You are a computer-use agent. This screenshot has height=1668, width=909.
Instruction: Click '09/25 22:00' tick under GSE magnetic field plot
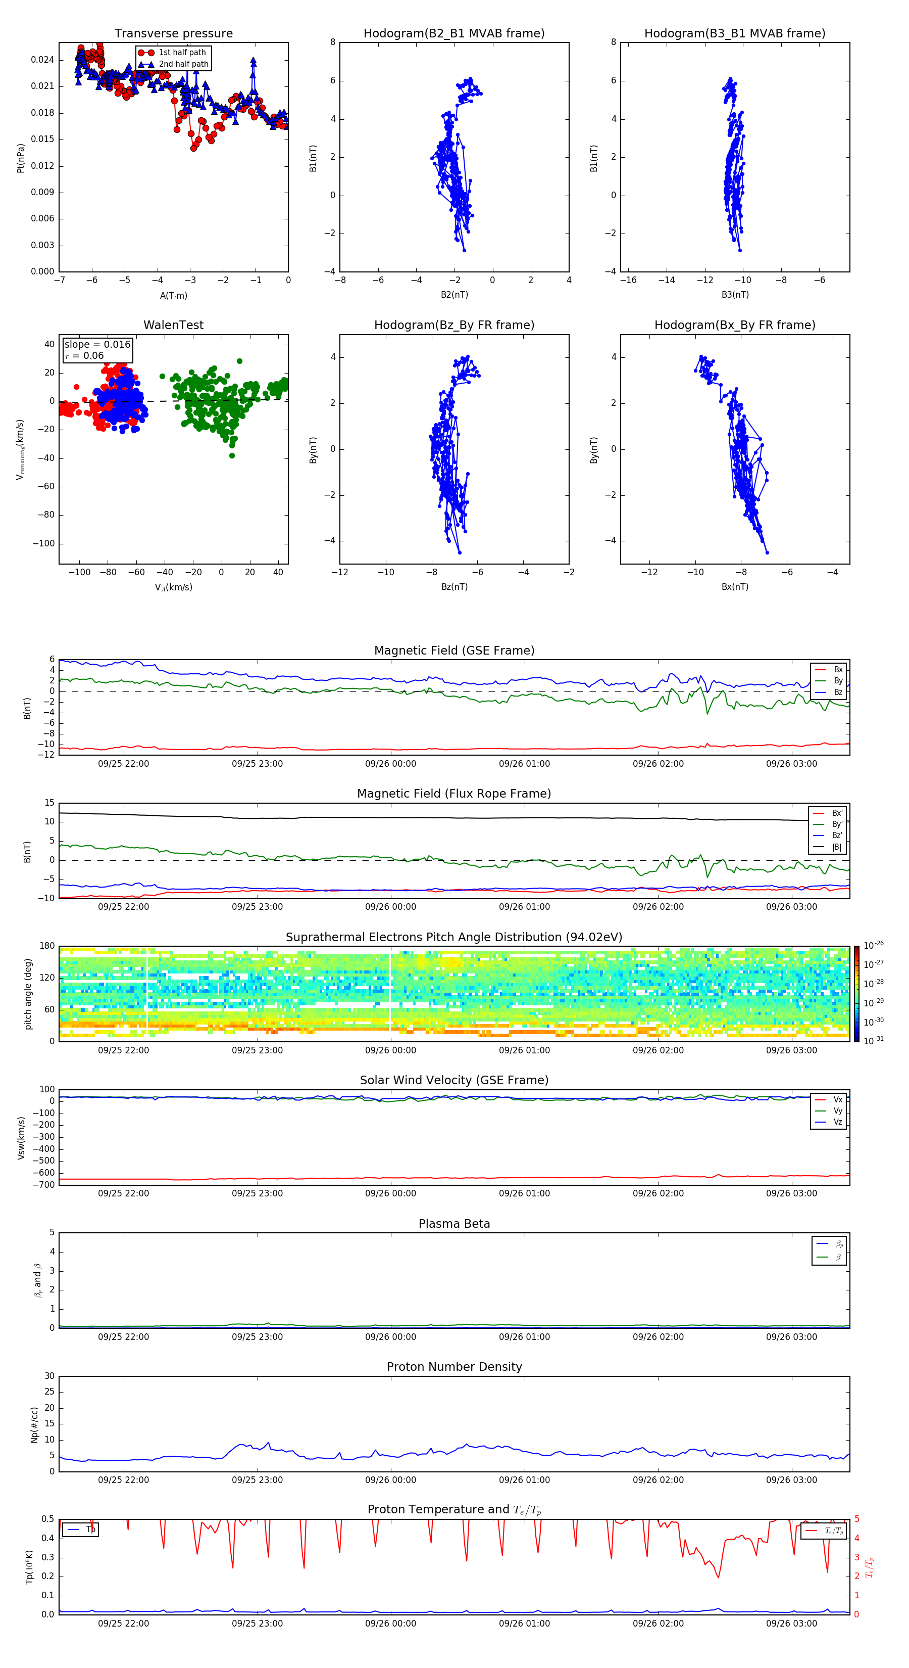click(124, 763)
